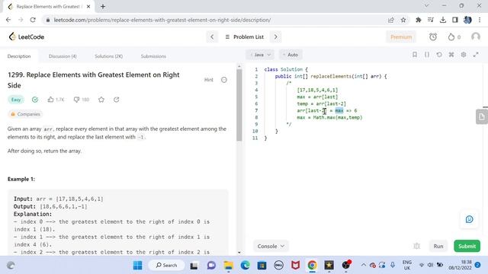The width and height of the screenshot is (488, 274).
Task: Open browser menu three dots
Action: pos(480,20)
